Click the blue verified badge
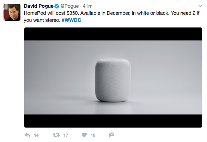Image resolution: width=207 pixels, height=142 pixels. pos(57,6)
